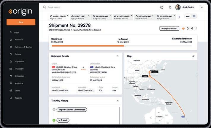This screenshot has width=211, height=128.
Task: Switch to grid view layout
Action: tap(194, 16)
